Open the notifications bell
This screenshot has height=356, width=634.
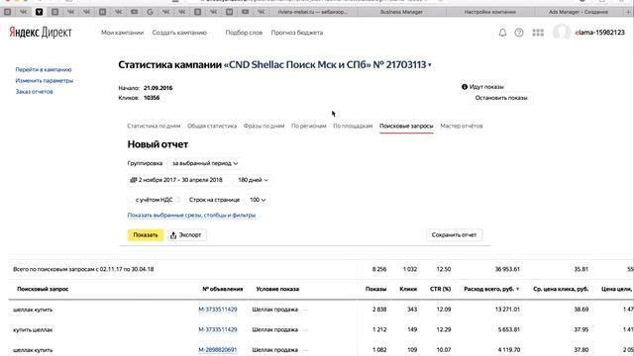(502, 33)
